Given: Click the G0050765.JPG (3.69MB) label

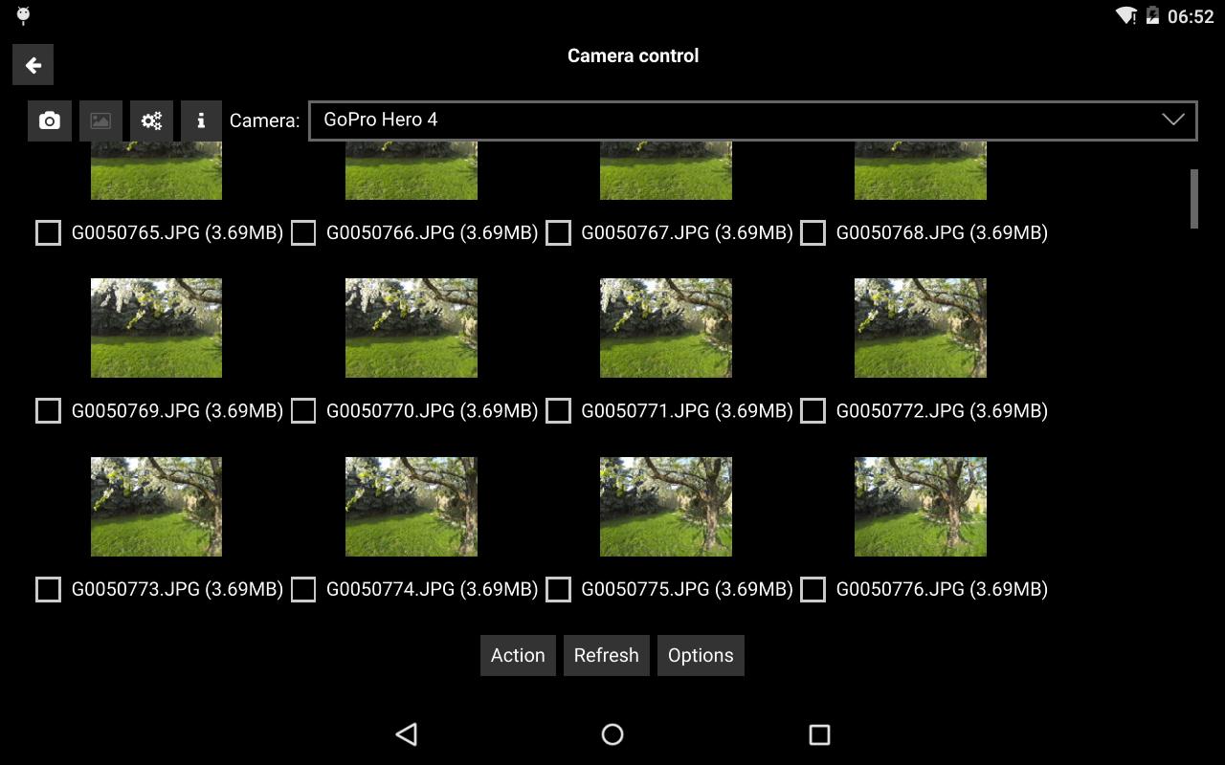Looking at the screenshot, I should tap(177, 232).
